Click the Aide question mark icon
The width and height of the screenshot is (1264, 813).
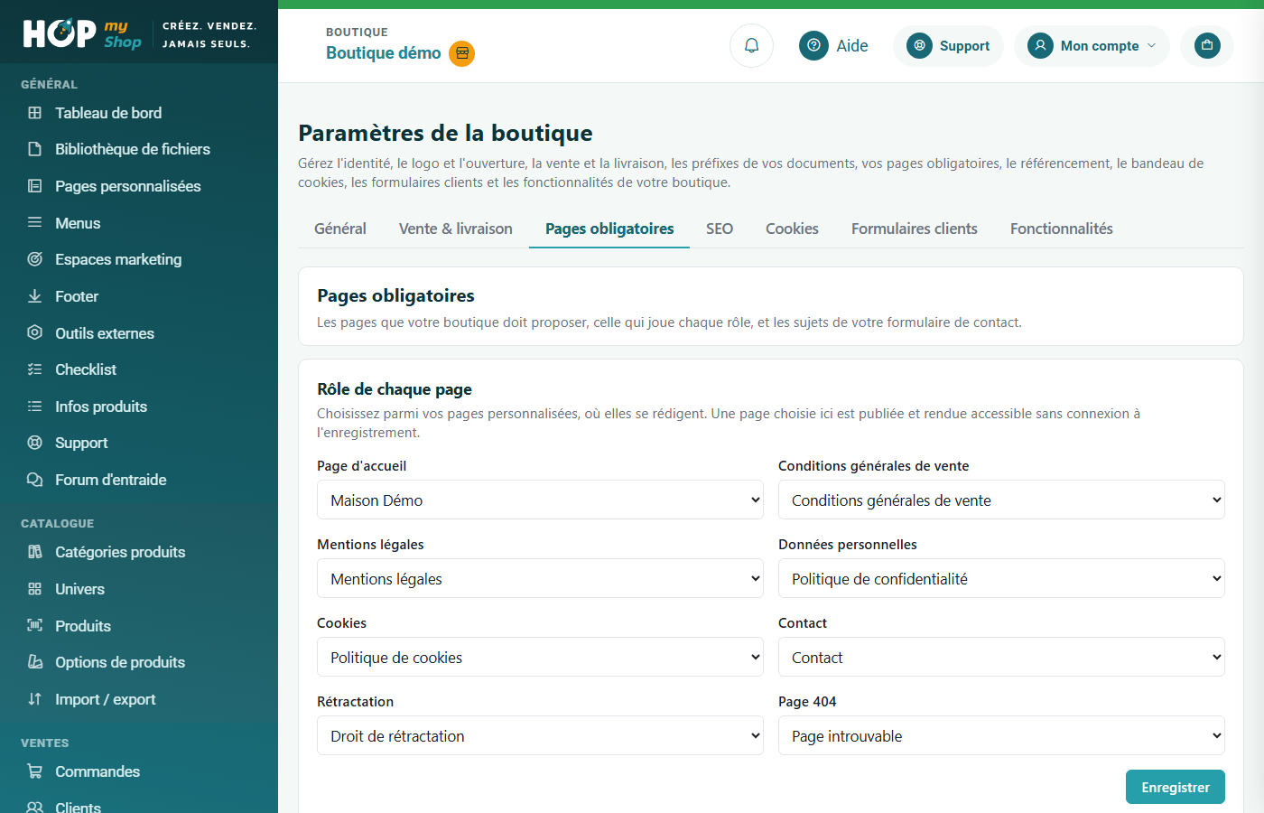(813, 45)
